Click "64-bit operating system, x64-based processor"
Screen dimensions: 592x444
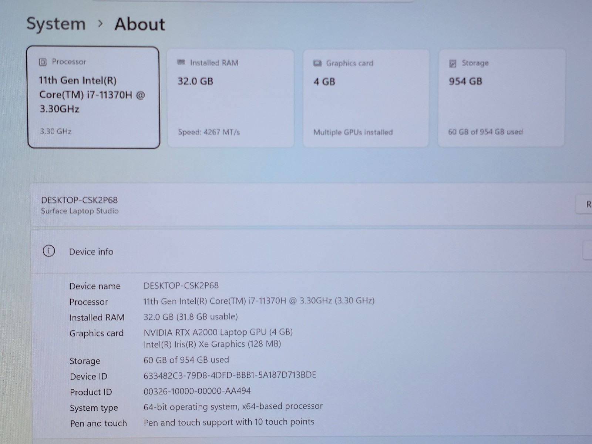(x=233, y=407)
